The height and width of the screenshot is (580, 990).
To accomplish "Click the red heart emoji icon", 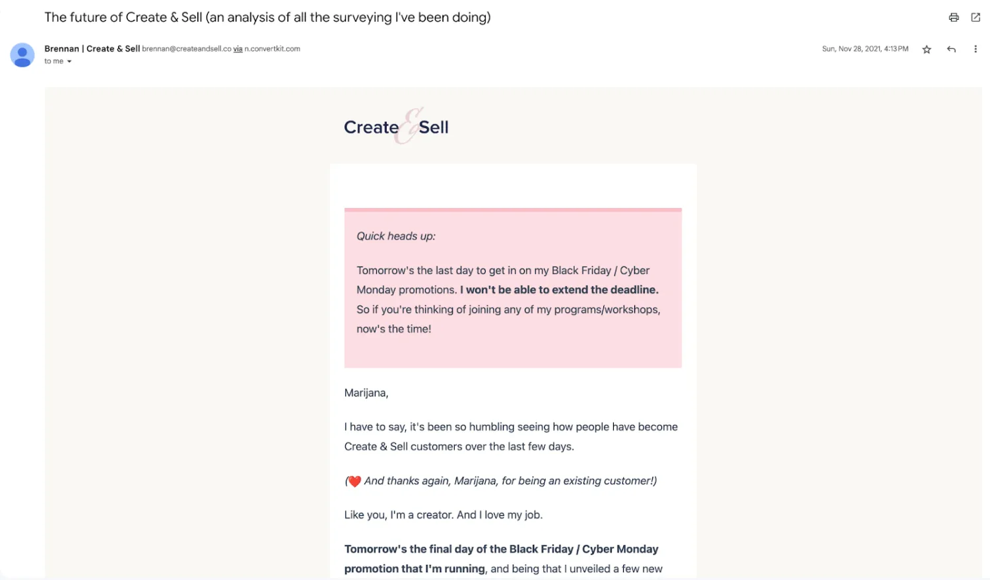I will click(x=354, y=482).
